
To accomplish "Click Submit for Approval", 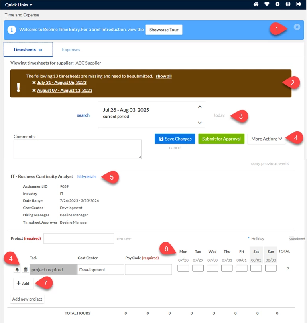I will 221,139.
